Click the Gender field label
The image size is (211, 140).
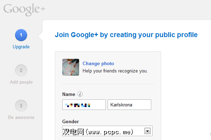click(70, 121)
